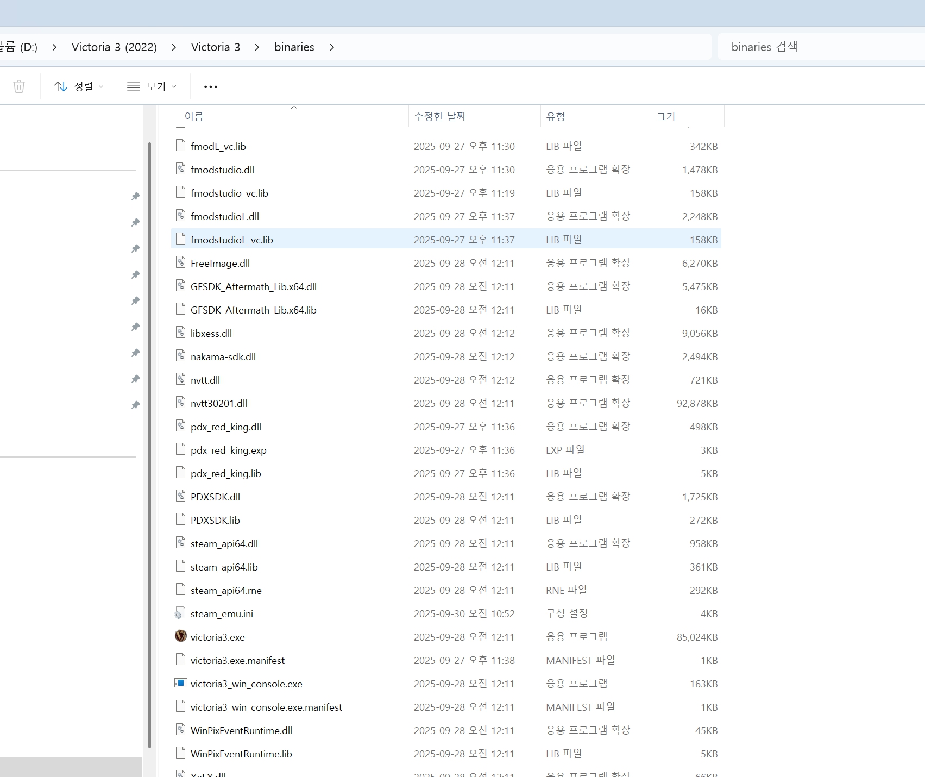Select file name text victoria3.exe
Screen dimensions: 925x777
click(x=218, y=637)
